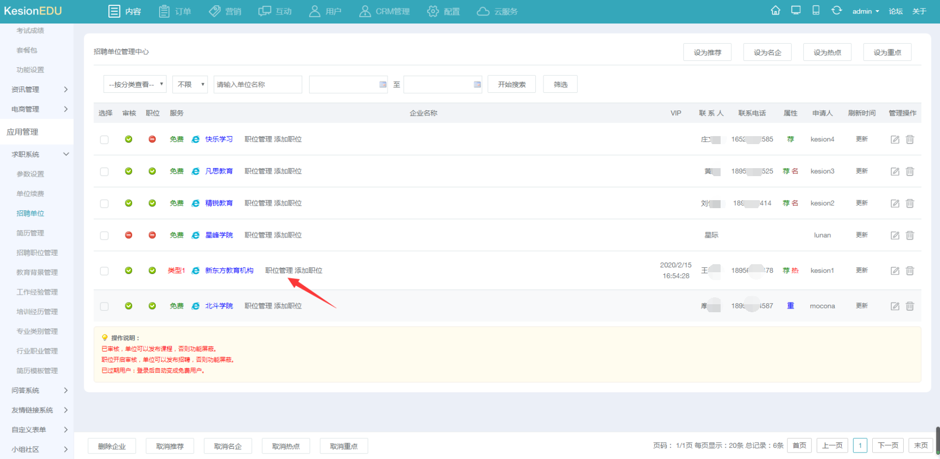Delete the 快乐学习 company row
The image size is (940, 459).
910,139
